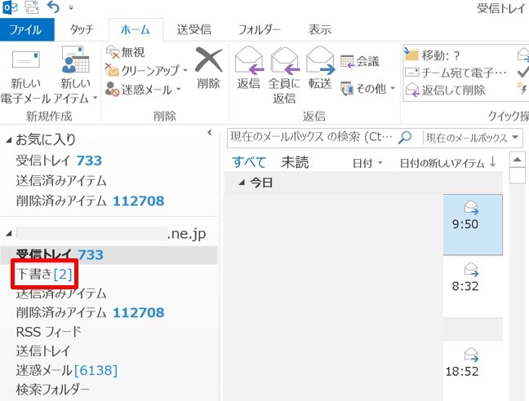529x401 pixels.
Task: Switch to the Send/Receive (送受信) tab
Action: click(193, 29)
